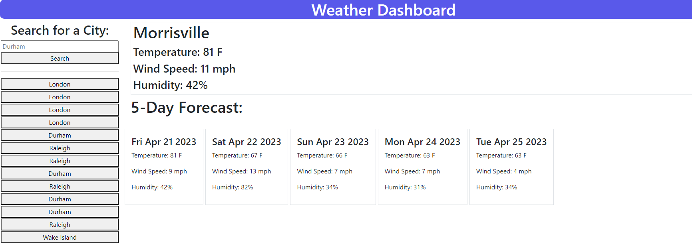The image size is (692, 244).
Task: Select the first London history entry
Action: 60,84
